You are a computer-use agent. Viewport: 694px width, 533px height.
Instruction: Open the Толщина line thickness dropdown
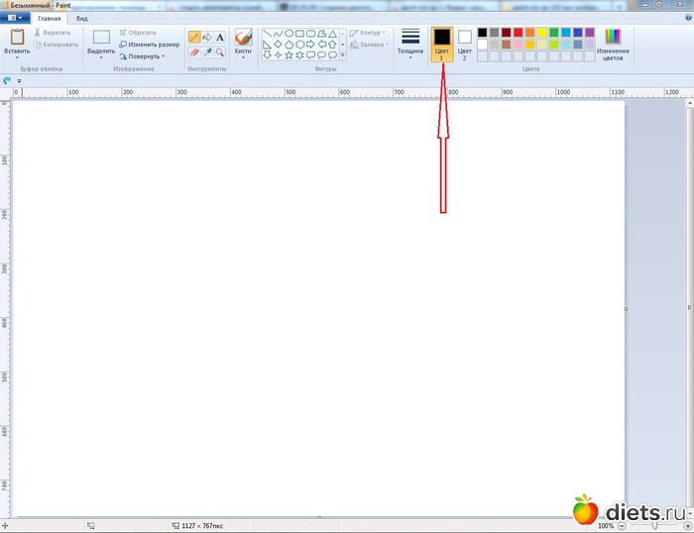[409, 44]
